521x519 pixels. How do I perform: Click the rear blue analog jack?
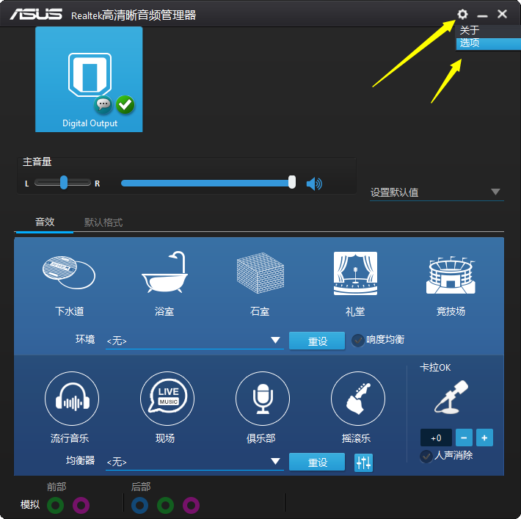tap(139, 505)
